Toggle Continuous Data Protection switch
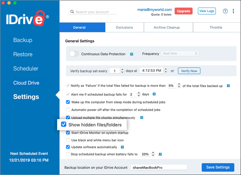241x175 pixels. coord(74,54)
